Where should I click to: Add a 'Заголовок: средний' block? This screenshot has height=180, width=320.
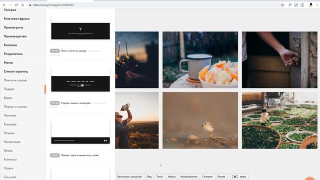129,176
